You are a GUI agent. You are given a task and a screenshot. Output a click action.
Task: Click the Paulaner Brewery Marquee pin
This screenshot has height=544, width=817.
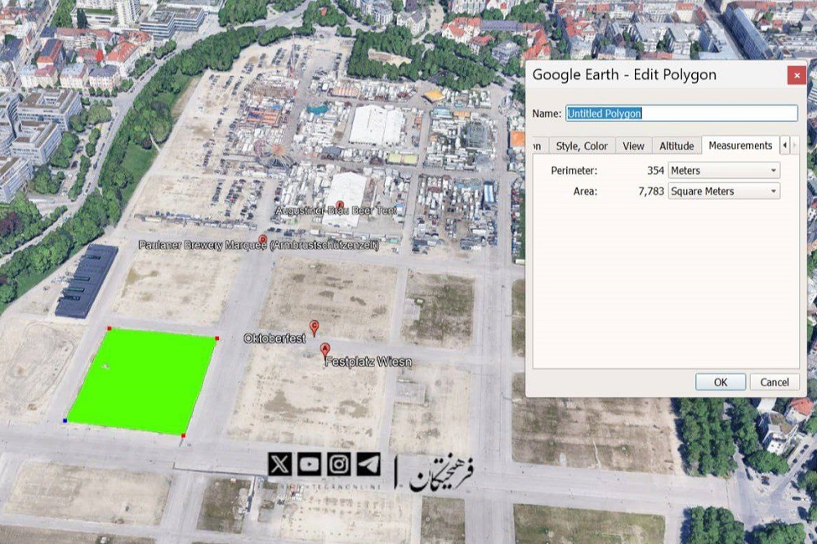(x=263, y=240)
